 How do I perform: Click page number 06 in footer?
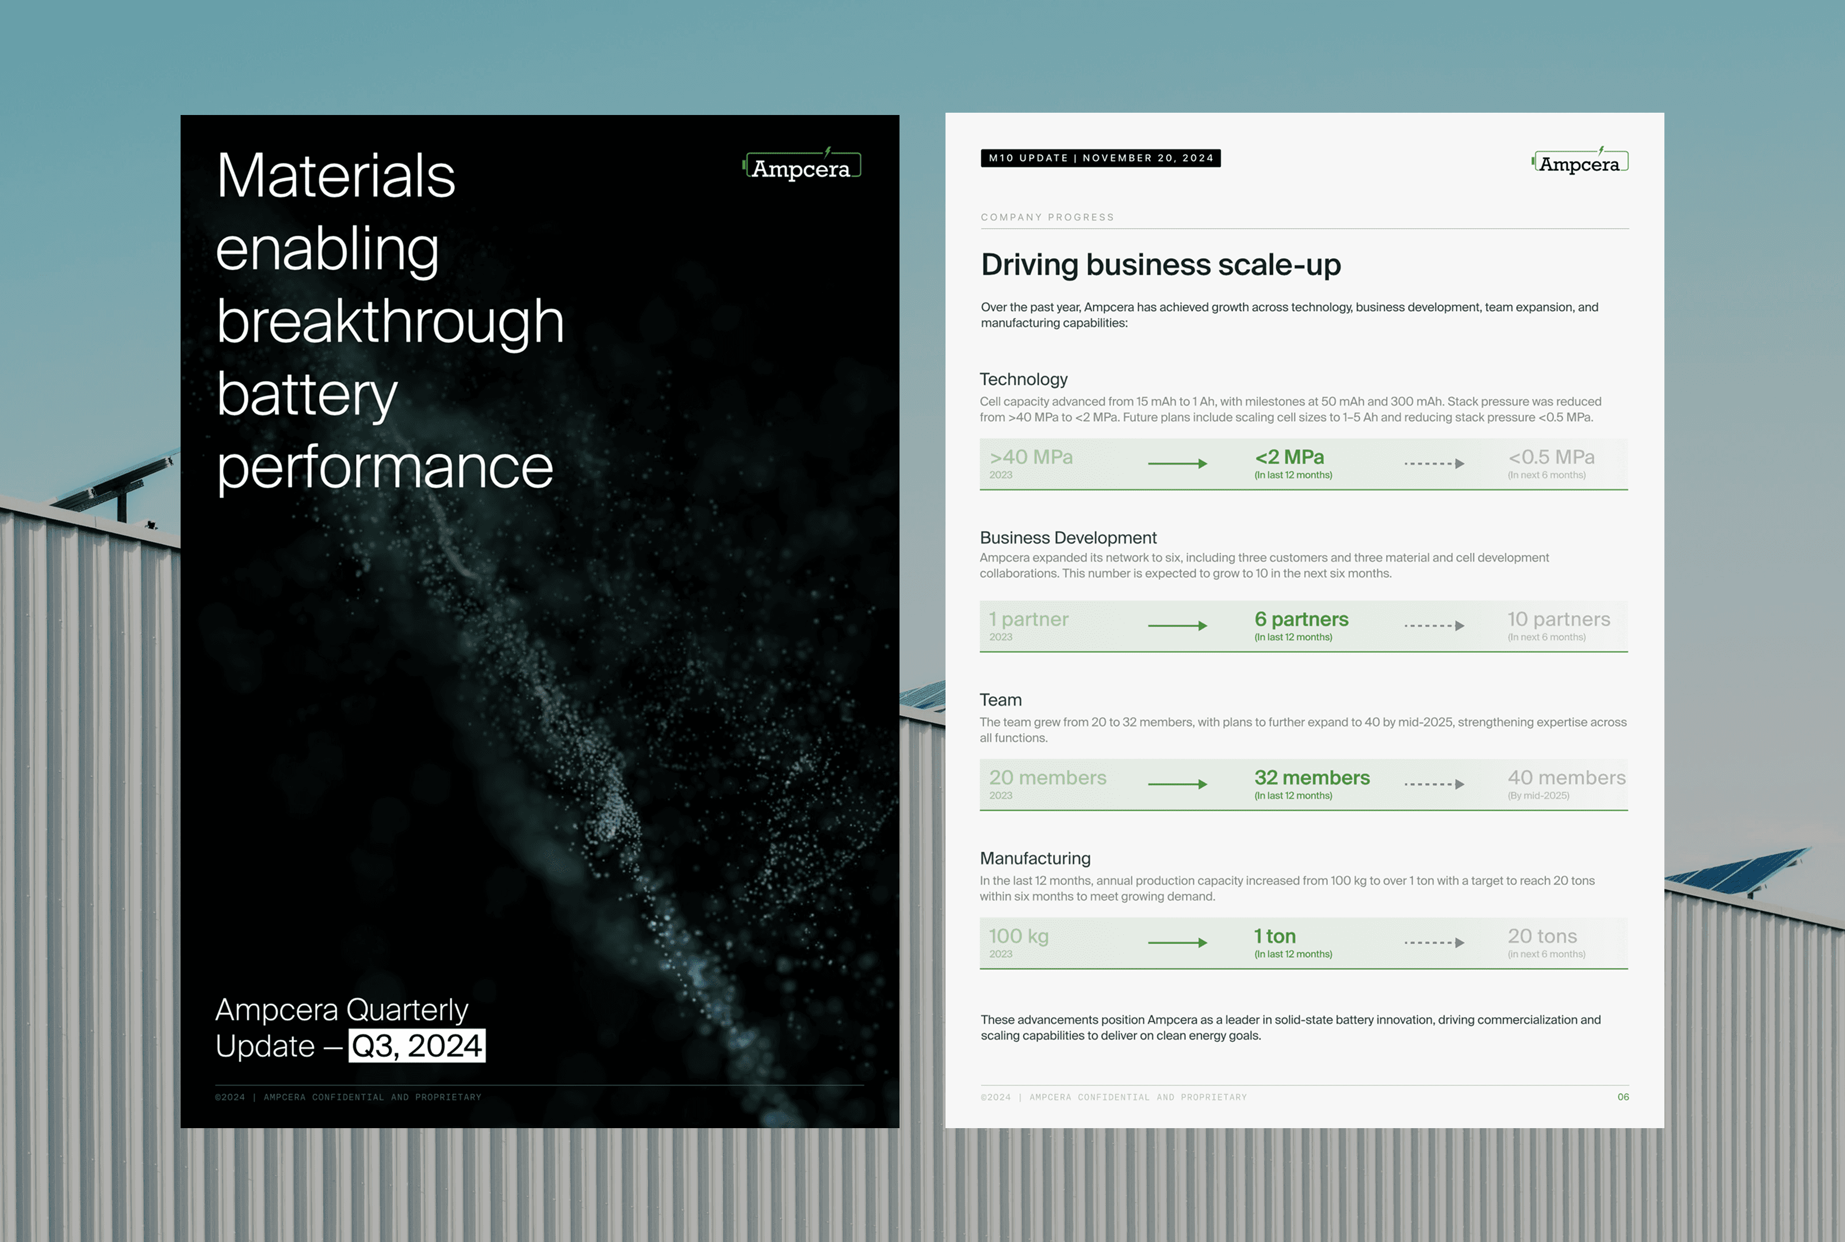[x=1622, y=1097]
